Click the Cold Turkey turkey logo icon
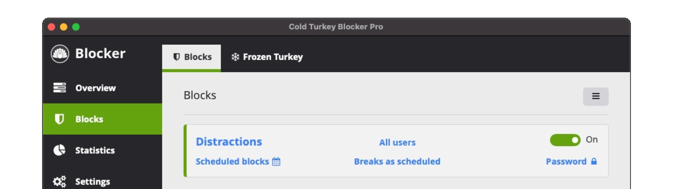The height and width of the screenshot is (189, 673). (60, 54)
